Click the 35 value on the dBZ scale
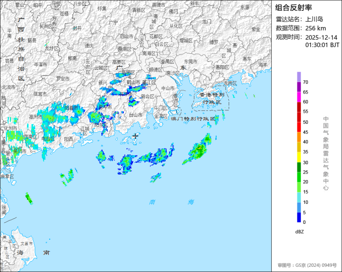 coord(305,152)
